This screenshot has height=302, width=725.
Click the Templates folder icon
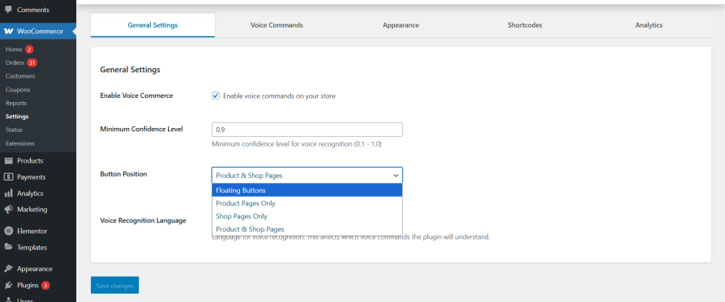(8, 247)
